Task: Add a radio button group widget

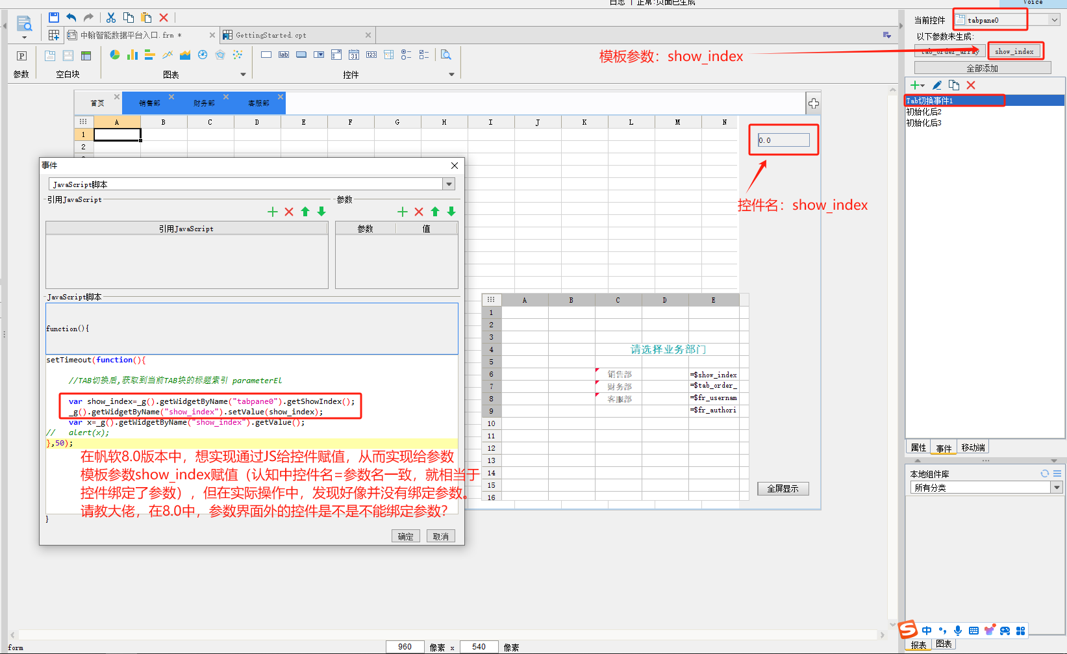Action: pyautogui.click(x=407, y=55)
